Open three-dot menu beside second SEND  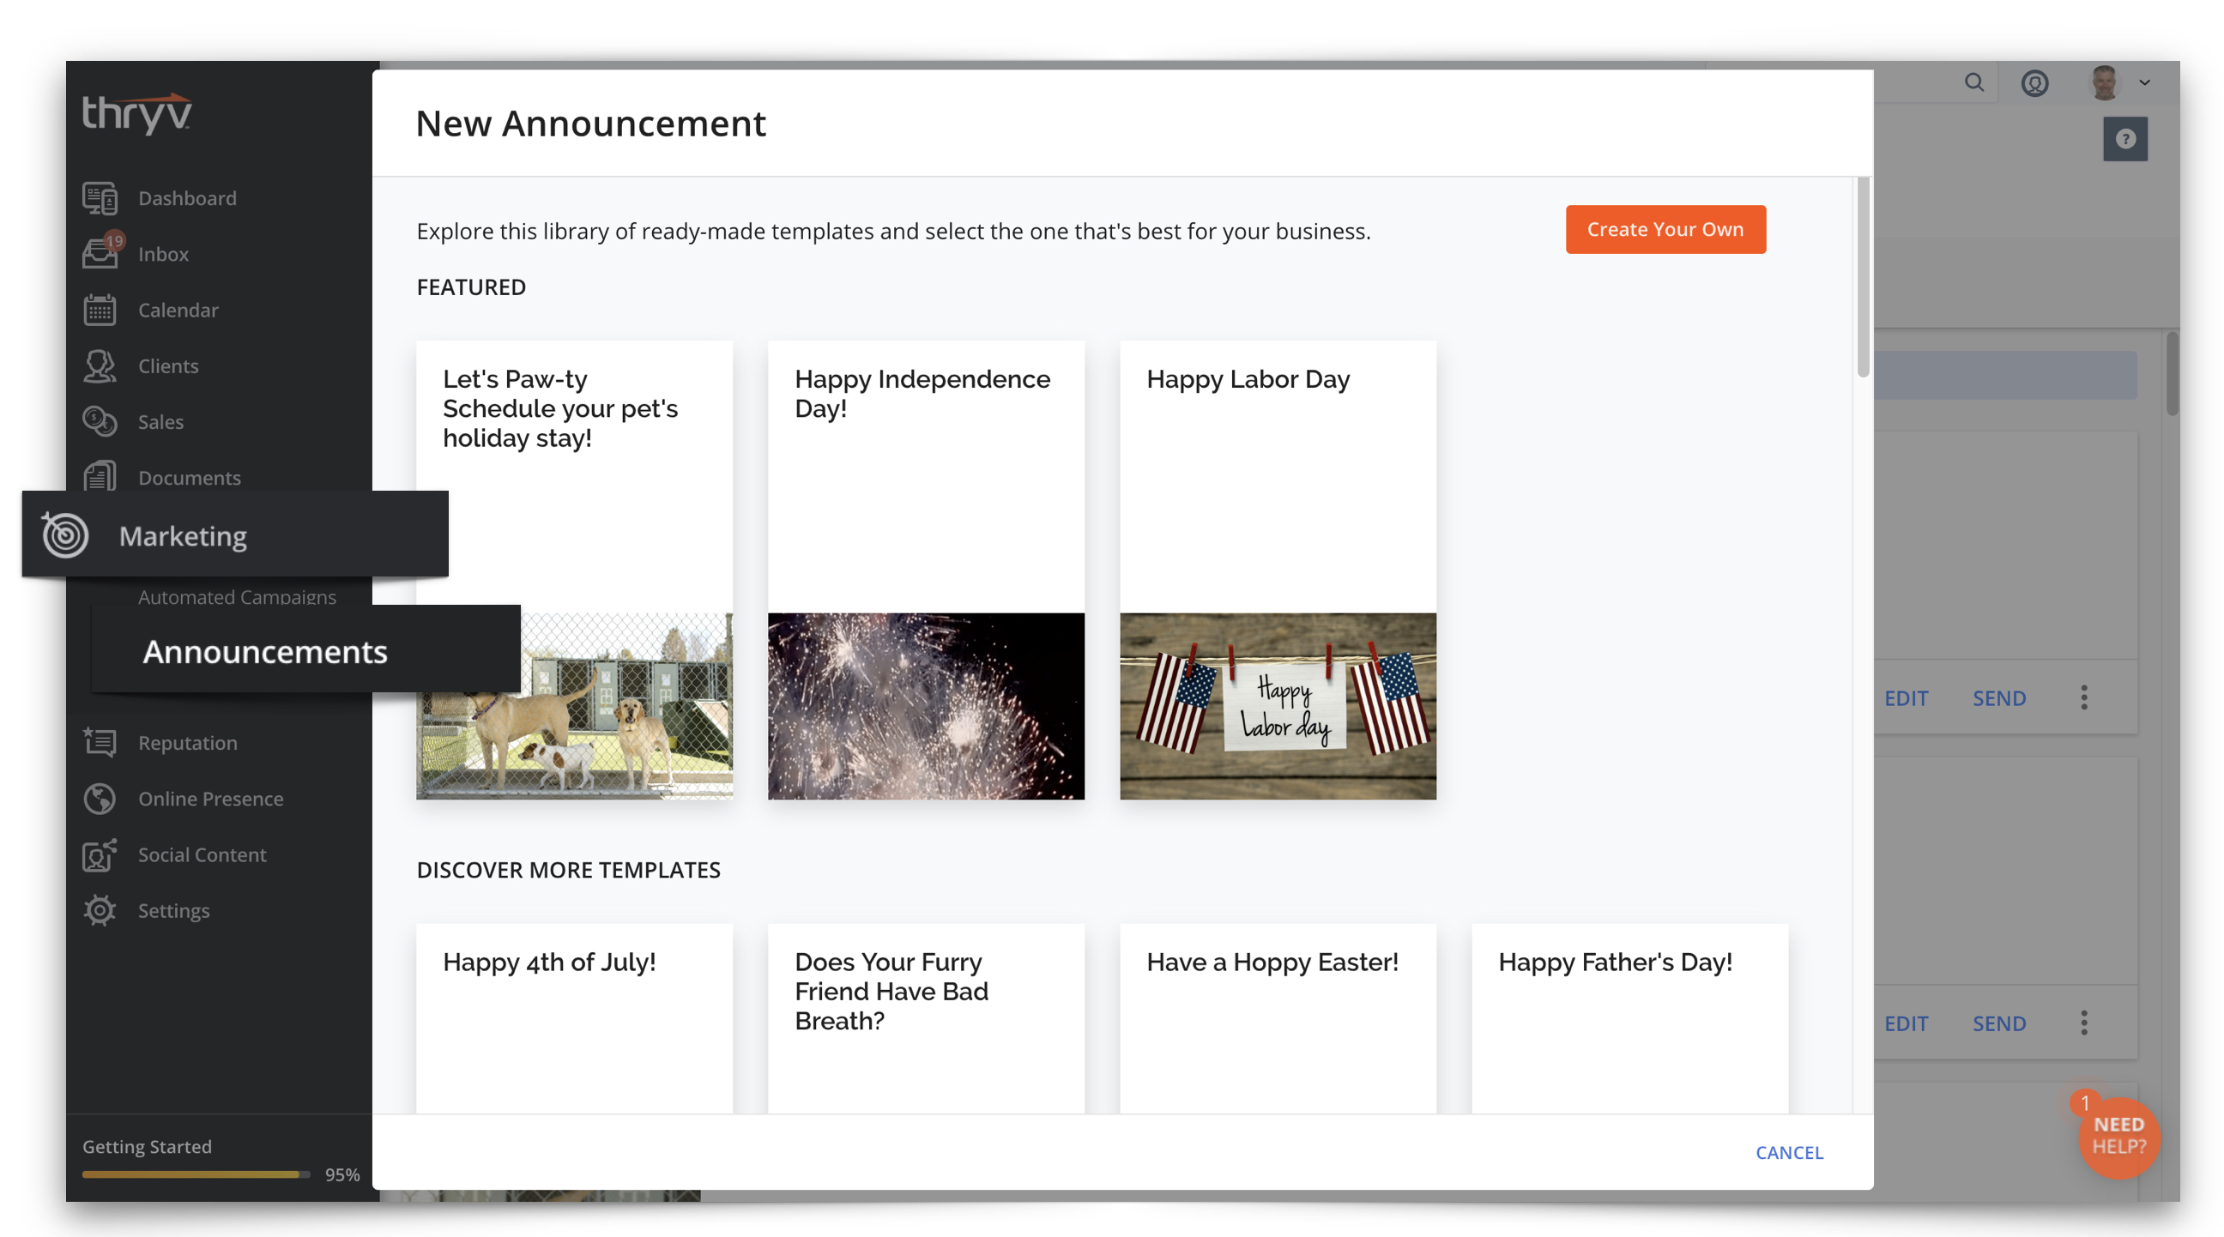point(2084,1023)
